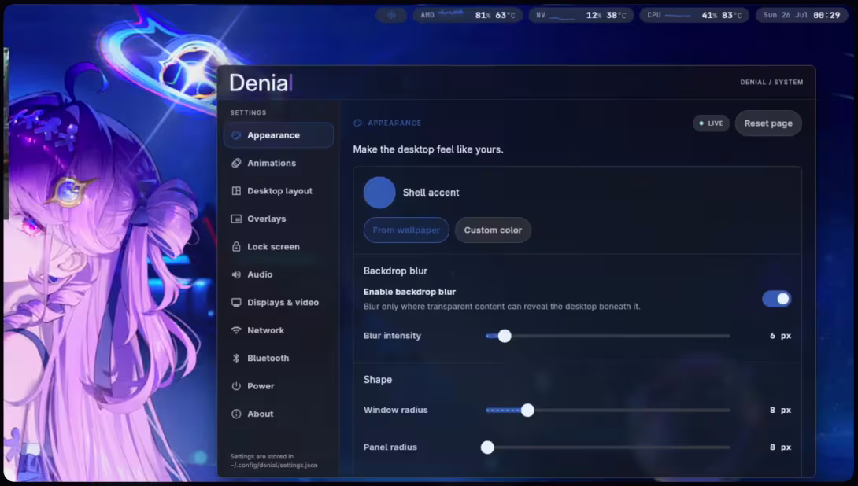Open the Desktop layout settings page
This screenshot has height=486, width=858.
pyautogui.click(x=278, y=191)
